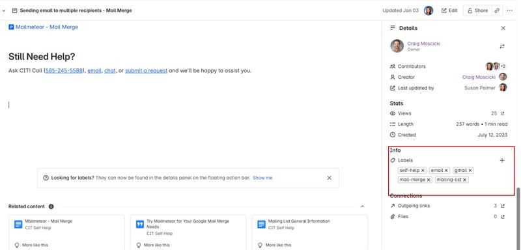Image resolution: width=521 pixels, height=250 pixels.
Task: Click the 237 words • 1 min read value
Action: [x=482, y=124]
